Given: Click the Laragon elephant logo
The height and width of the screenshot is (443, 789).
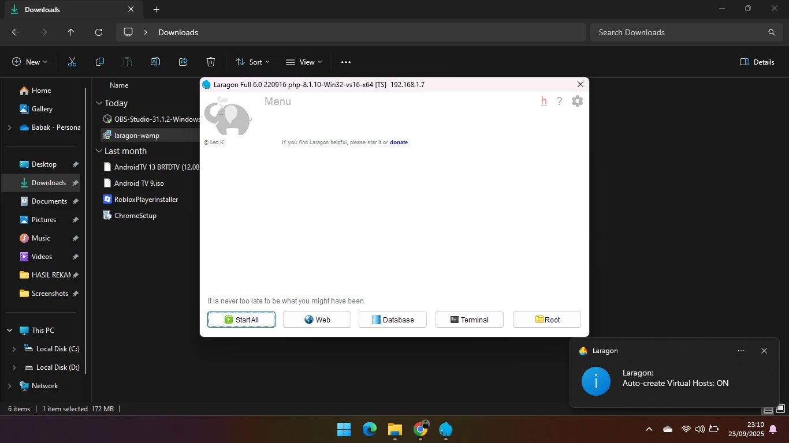Looking at the screenshot, I should [228, 117].
